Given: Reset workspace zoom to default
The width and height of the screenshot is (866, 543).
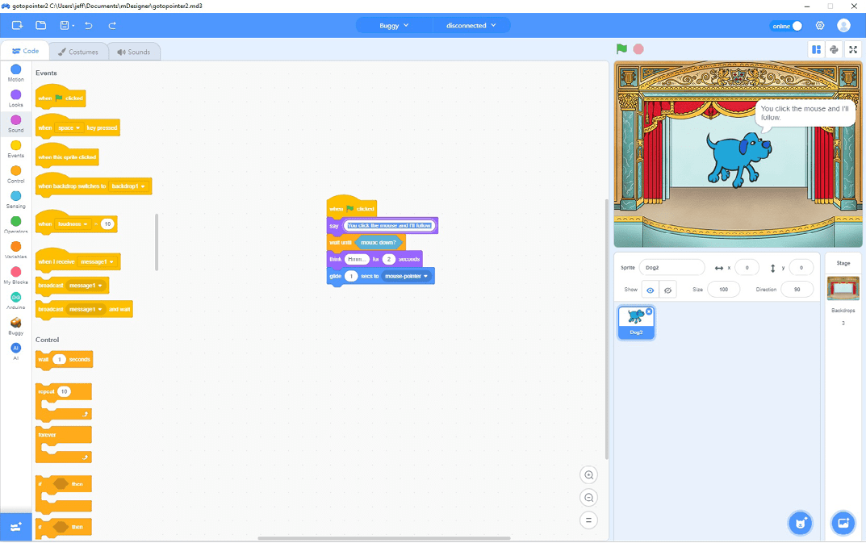Looking at the screenshot, I should [588, 520].
